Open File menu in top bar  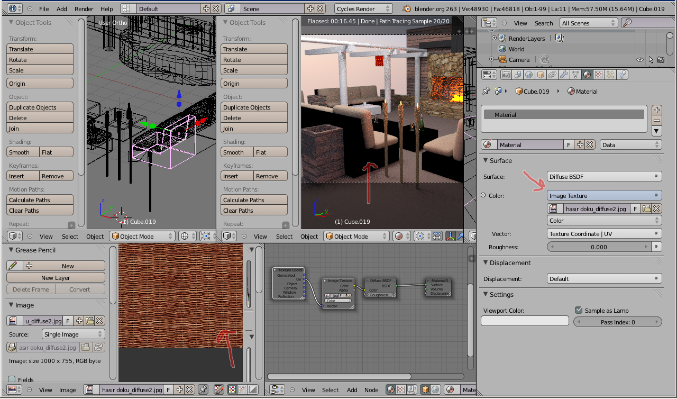coord(44,8)
